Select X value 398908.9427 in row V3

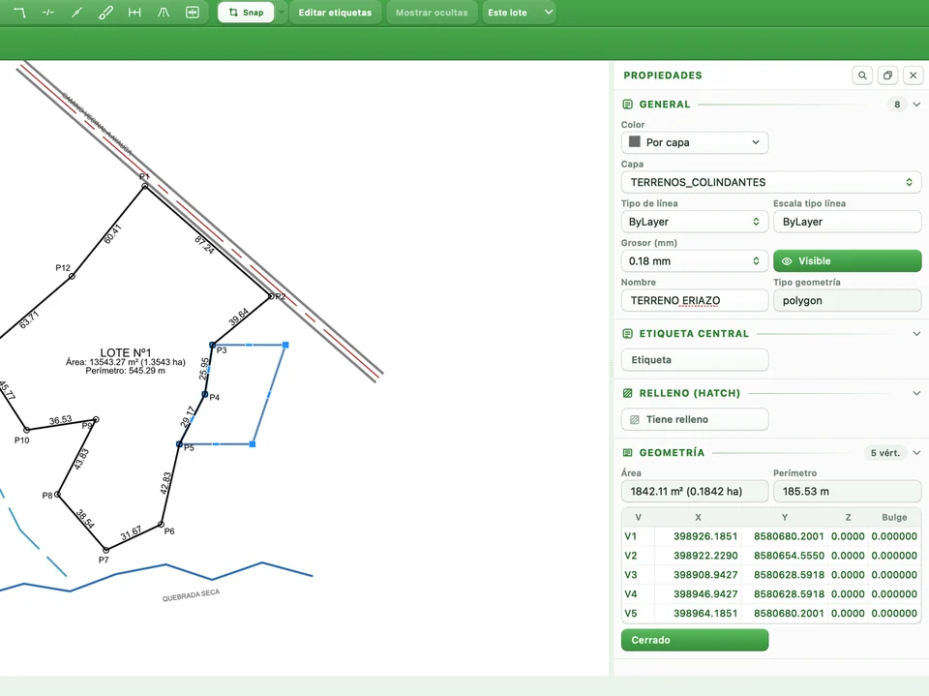[705, 575]
